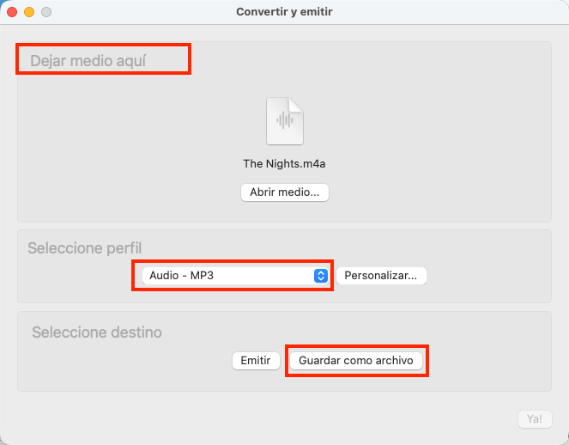Click the blue chevron arrows on profile selector
Screen dimensions: 569x445
321,276
